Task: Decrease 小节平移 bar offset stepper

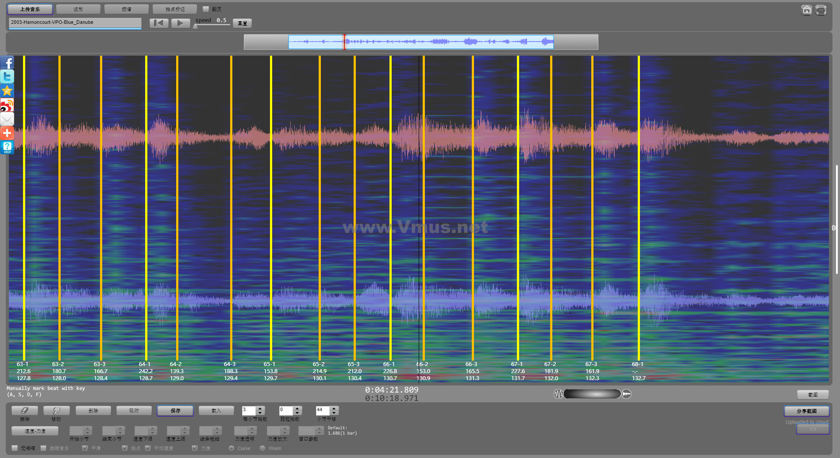Action: (x=334, y=413)
